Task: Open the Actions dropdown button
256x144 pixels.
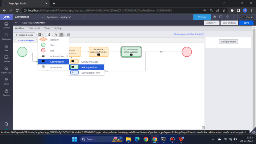Action: point(211,23)
